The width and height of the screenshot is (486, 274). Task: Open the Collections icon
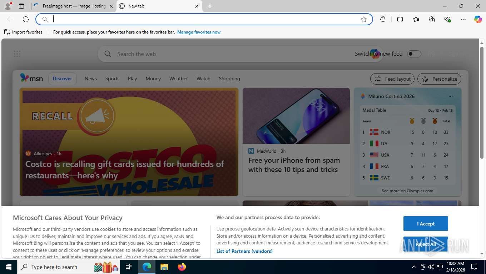pyautogui.click(x=432, y=19)
